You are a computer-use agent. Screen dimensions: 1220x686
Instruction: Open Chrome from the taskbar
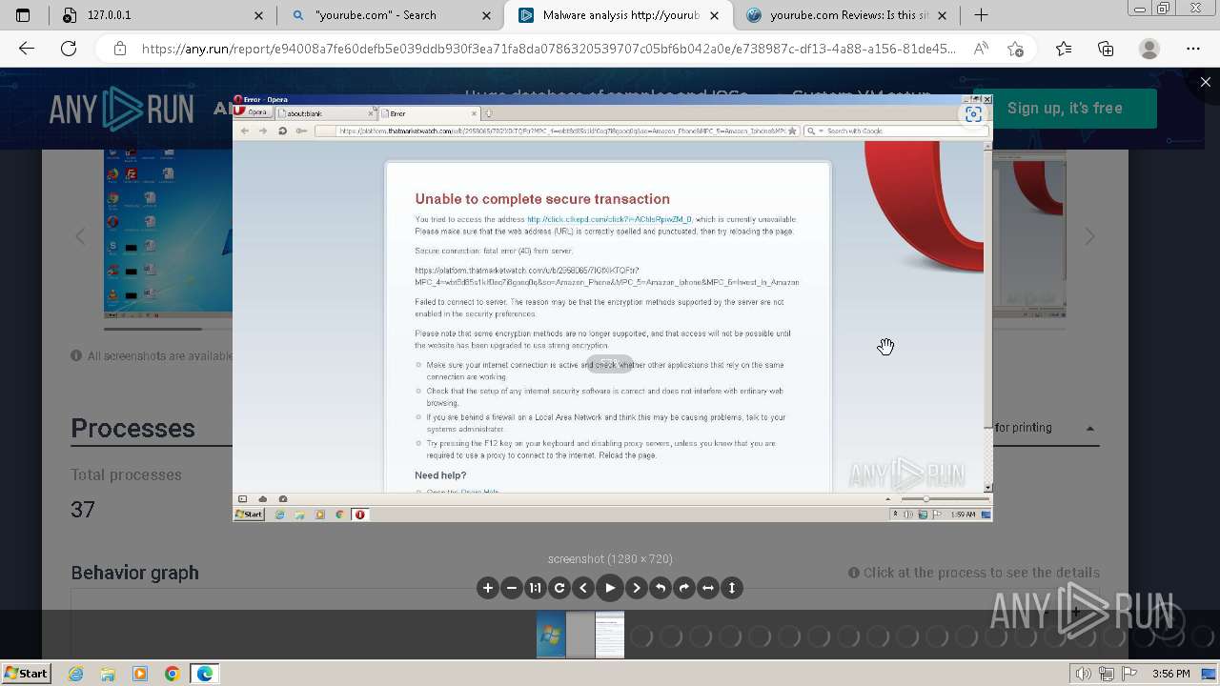[172, 674]
